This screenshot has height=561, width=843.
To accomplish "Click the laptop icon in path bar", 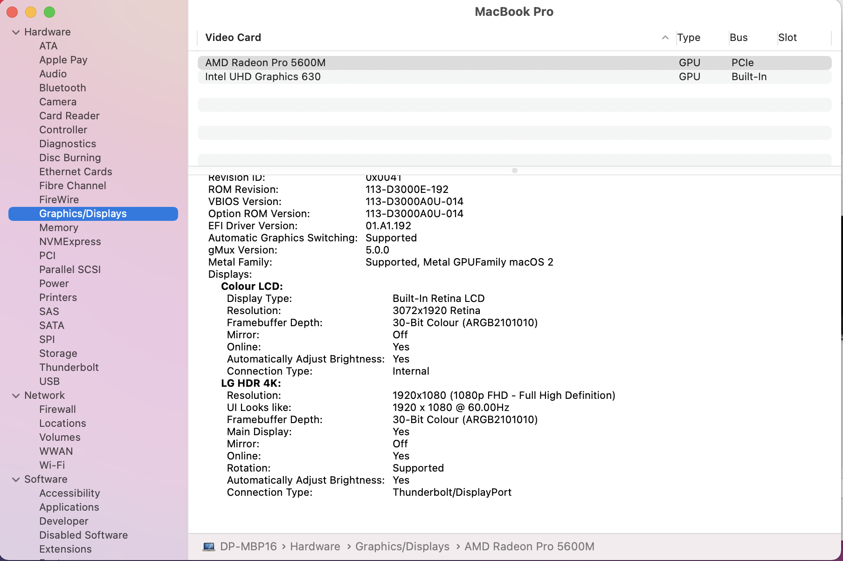I will click(209, 547).
